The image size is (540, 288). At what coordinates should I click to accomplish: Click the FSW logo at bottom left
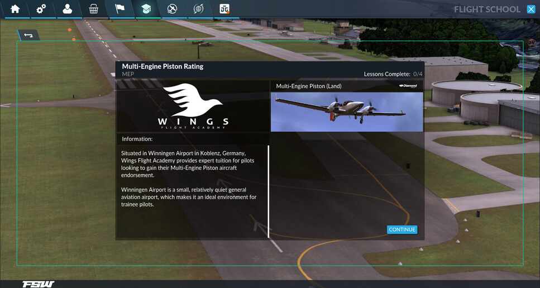tap(38, 284)
